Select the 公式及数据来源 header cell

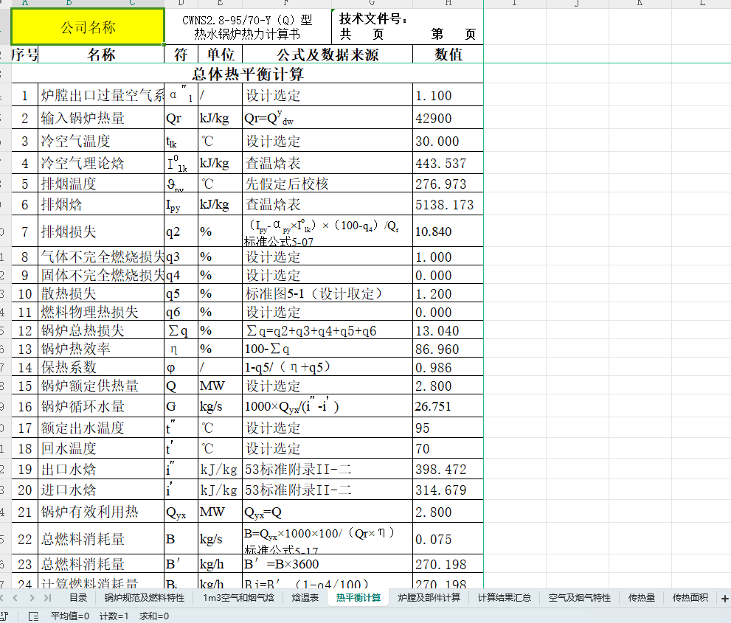pos(328,54)
